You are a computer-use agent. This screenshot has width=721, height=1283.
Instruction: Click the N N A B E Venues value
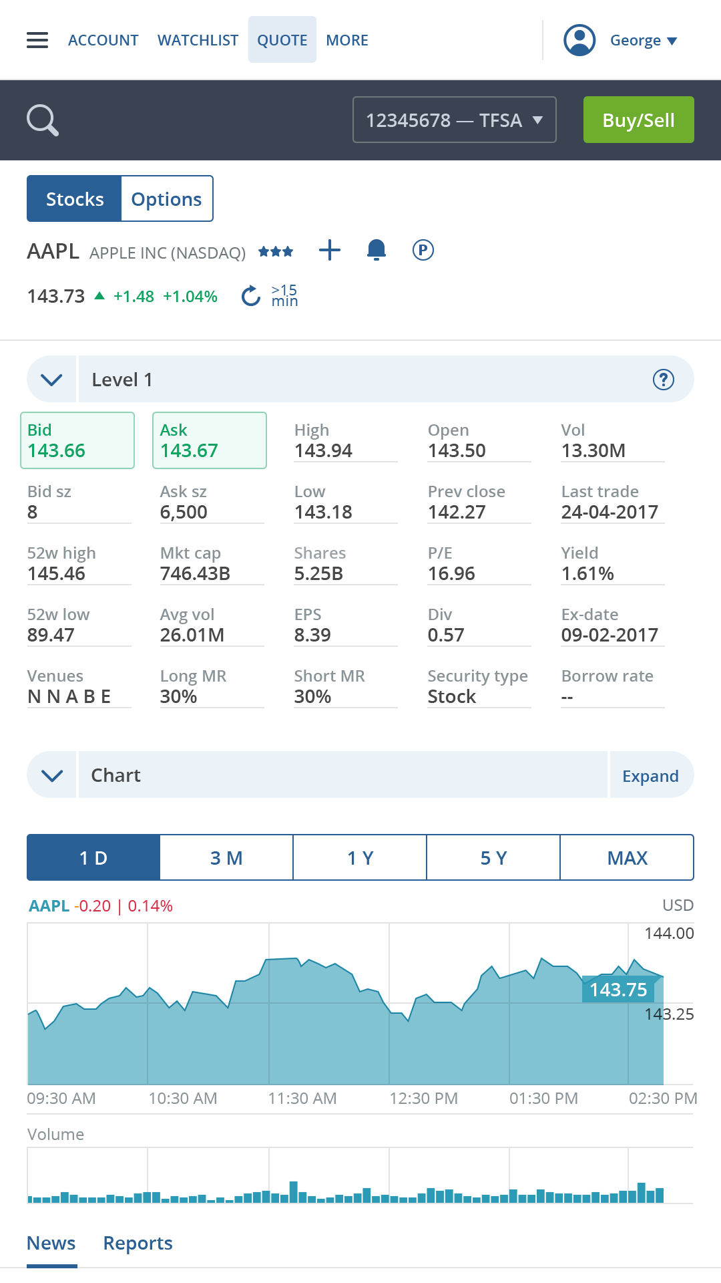click(69, 696)
